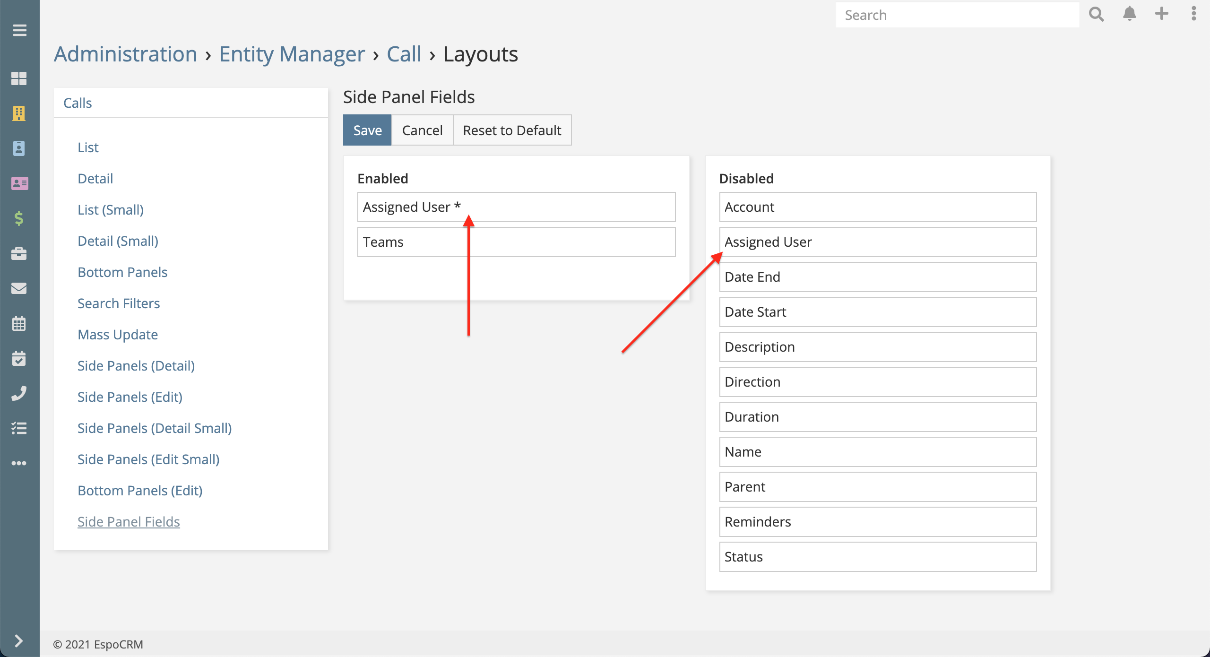Click inside the Search input field
Screen dimensions: 1210x657
point(957,15)
